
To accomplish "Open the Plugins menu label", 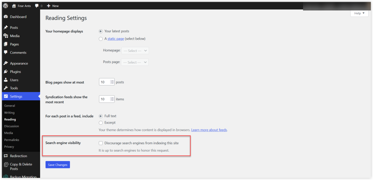I will pos(15,72).
